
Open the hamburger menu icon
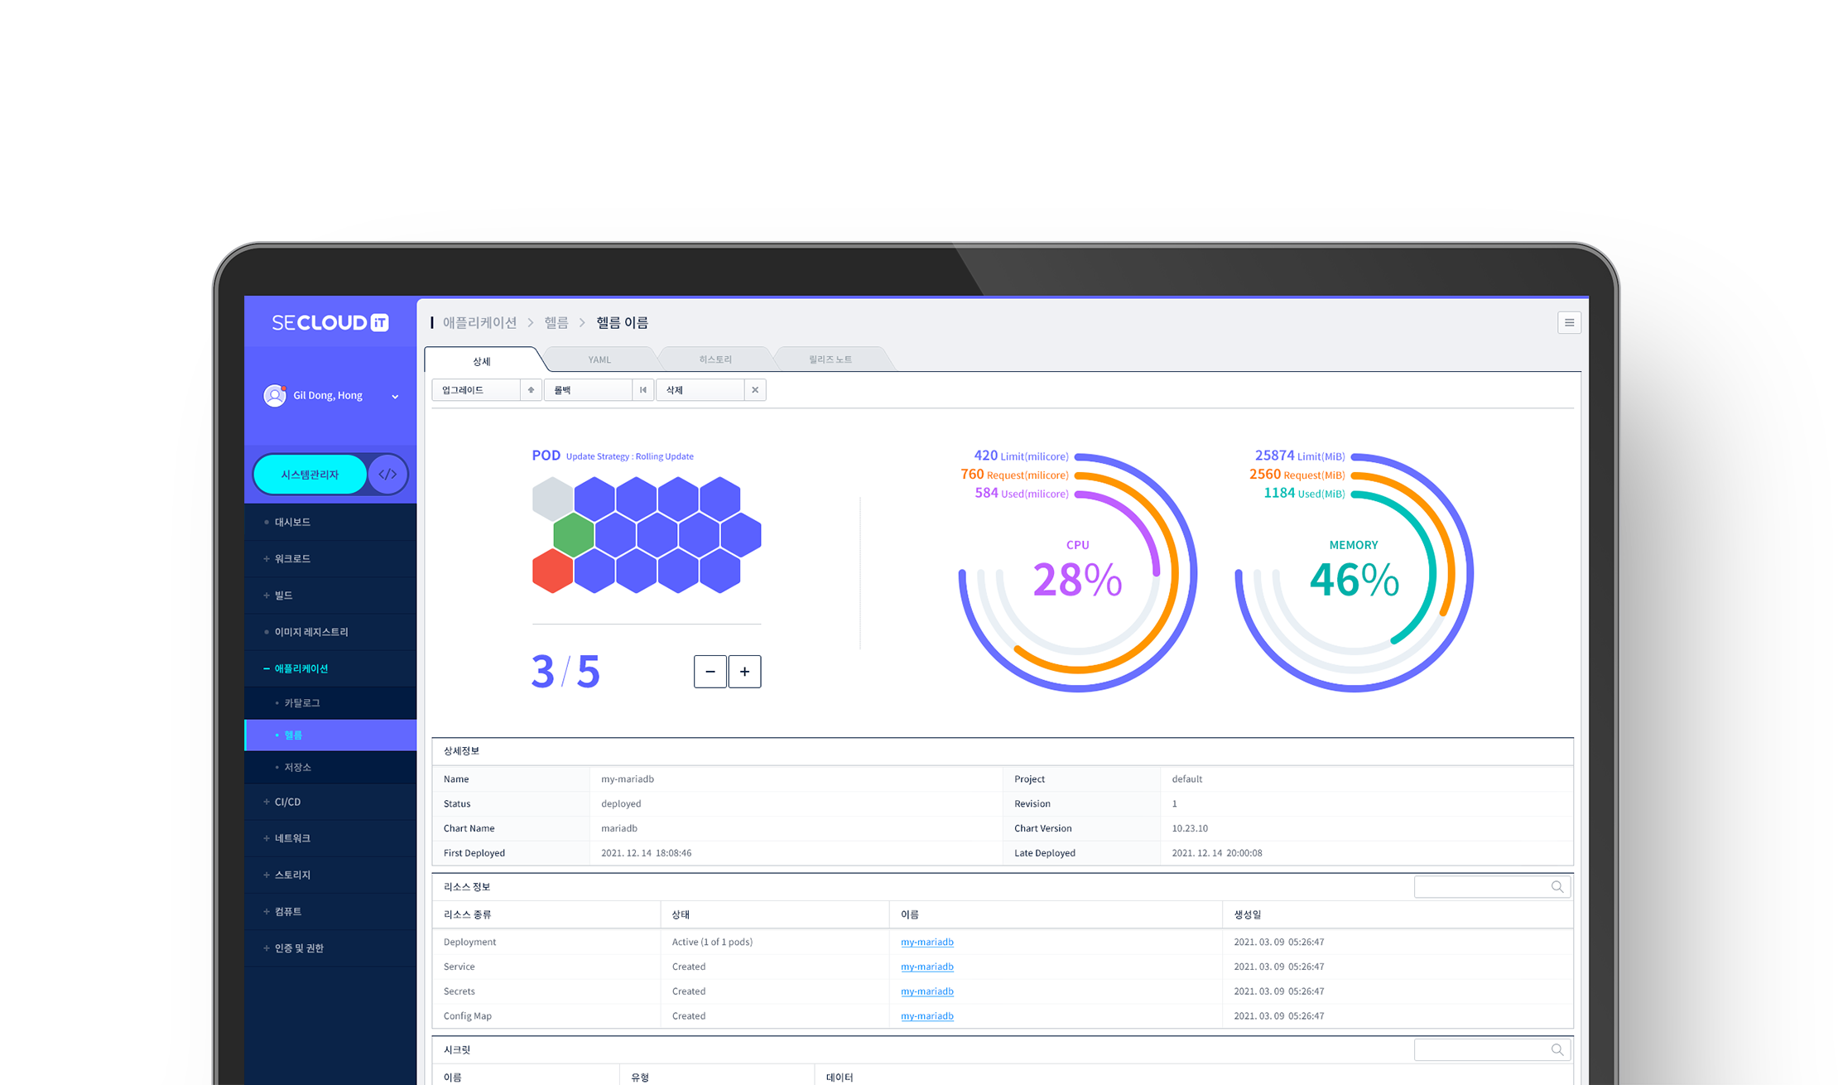tap(1569, 323)
